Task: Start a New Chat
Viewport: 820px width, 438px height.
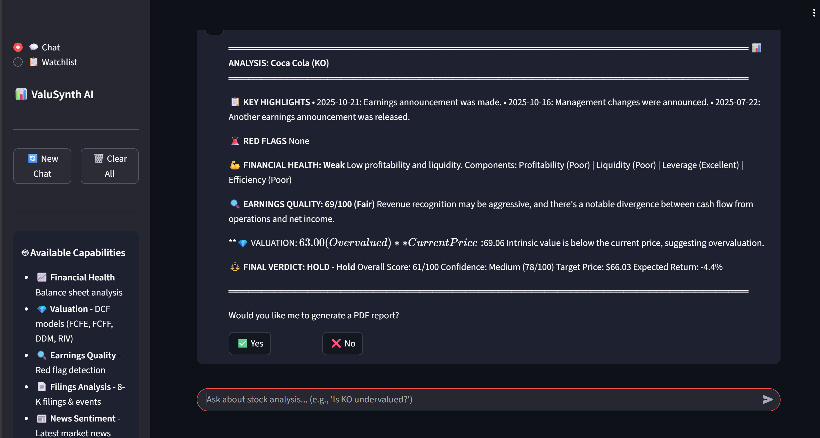Action: click(x=42, y=166)
